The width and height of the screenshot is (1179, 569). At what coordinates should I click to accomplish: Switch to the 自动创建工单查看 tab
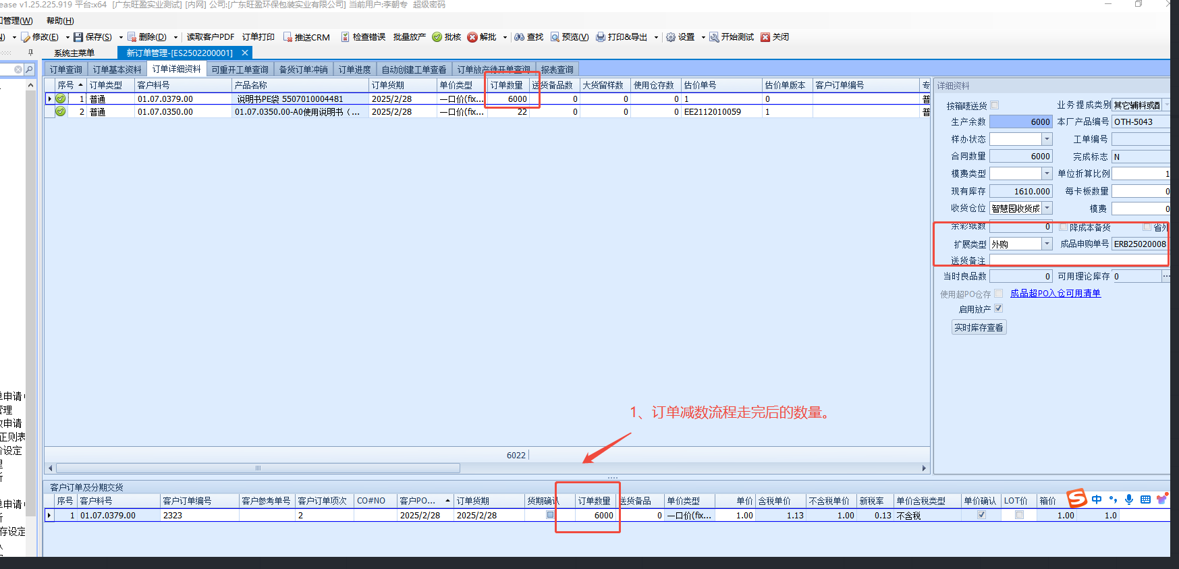(414, 70)
